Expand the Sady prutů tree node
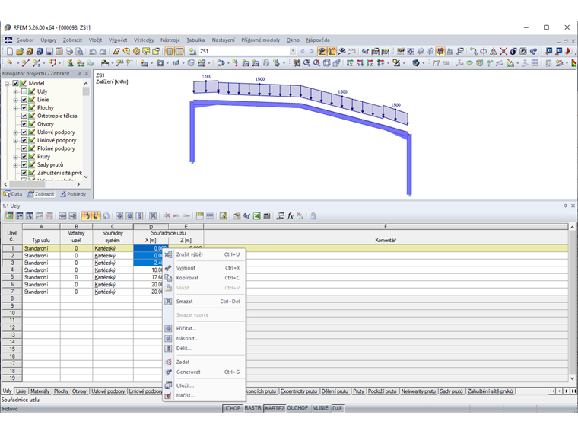 pyautogui.click(x=15, y=165)
